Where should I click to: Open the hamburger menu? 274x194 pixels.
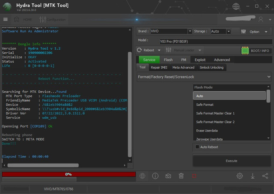click(6, 19)
